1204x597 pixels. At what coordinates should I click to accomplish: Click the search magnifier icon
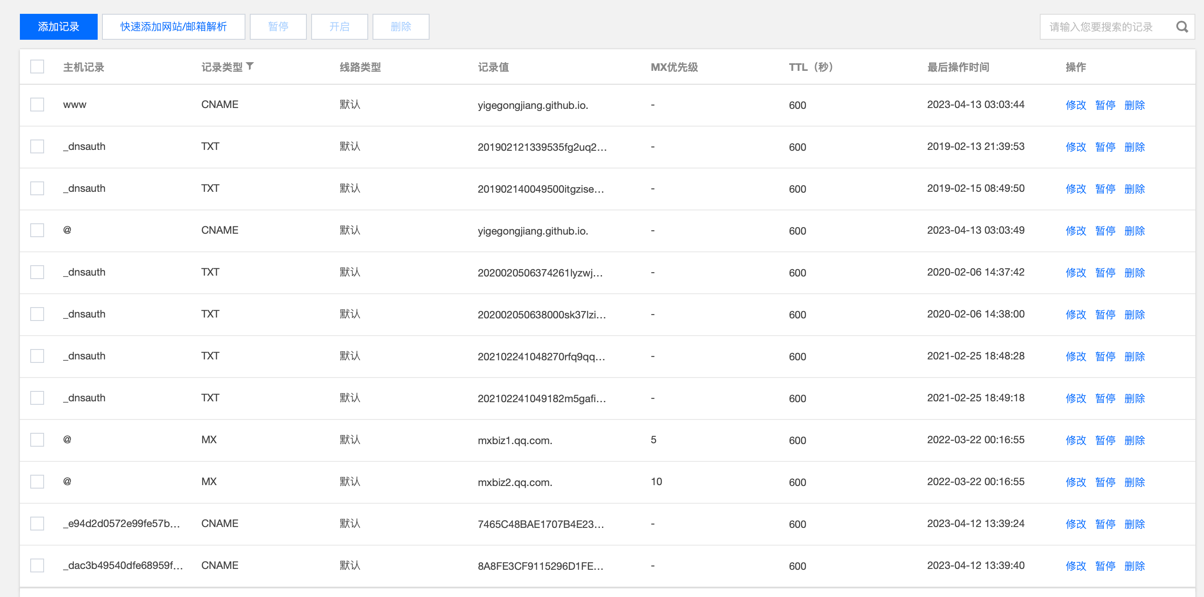click(1182, 27)
